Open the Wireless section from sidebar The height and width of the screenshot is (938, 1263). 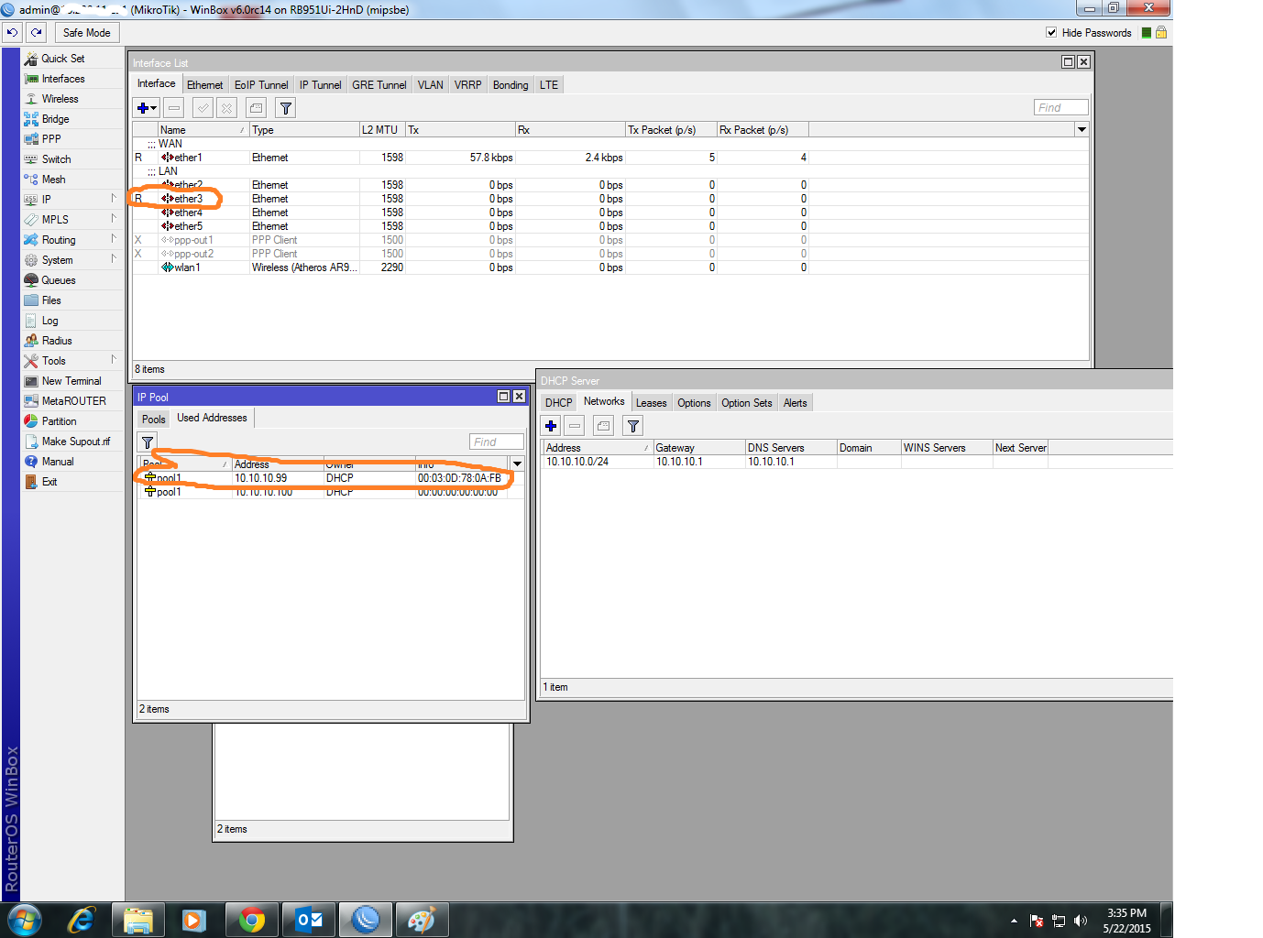click(30, 98)
